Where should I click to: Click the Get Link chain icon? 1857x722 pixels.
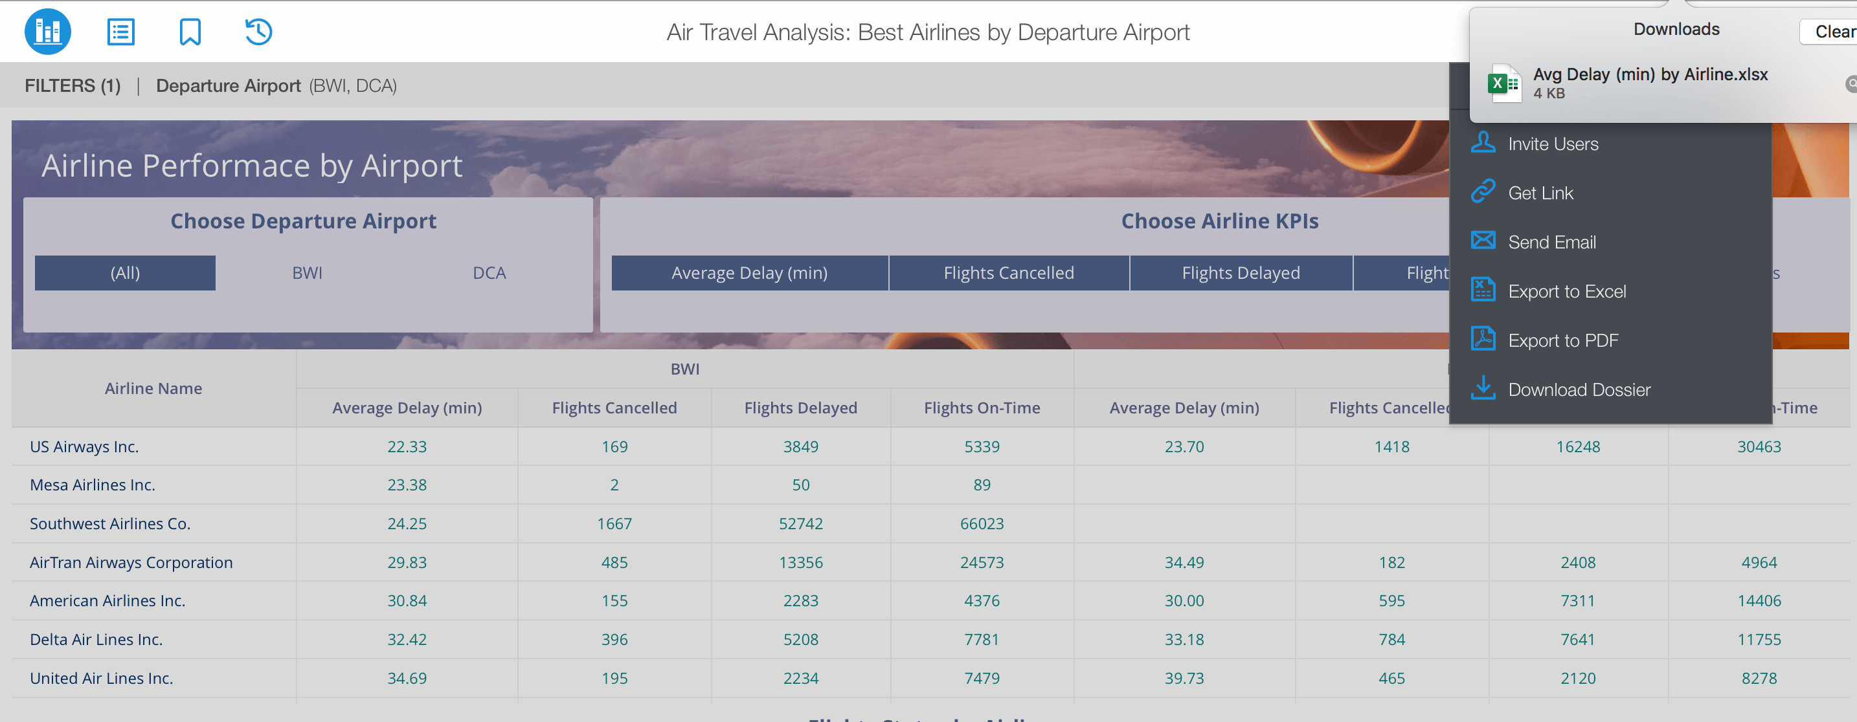pyautogui.click(x=1483, y=191)
